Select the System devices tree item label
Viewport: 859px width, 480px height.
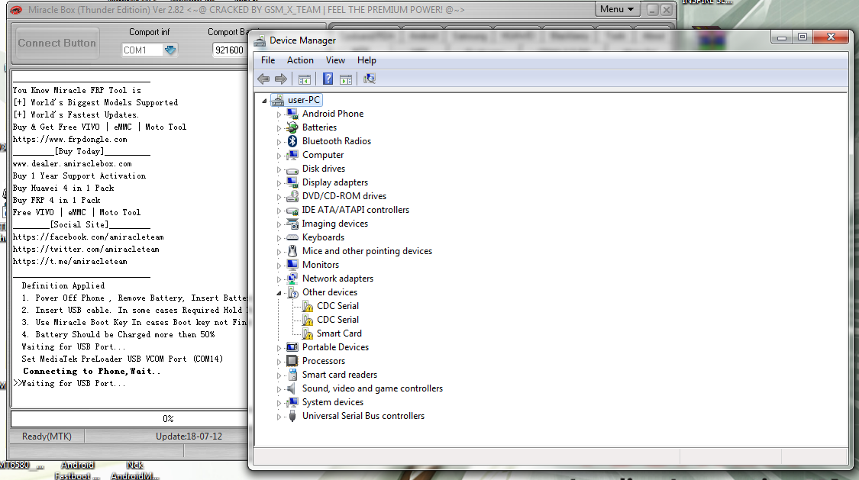pos(333,402)
